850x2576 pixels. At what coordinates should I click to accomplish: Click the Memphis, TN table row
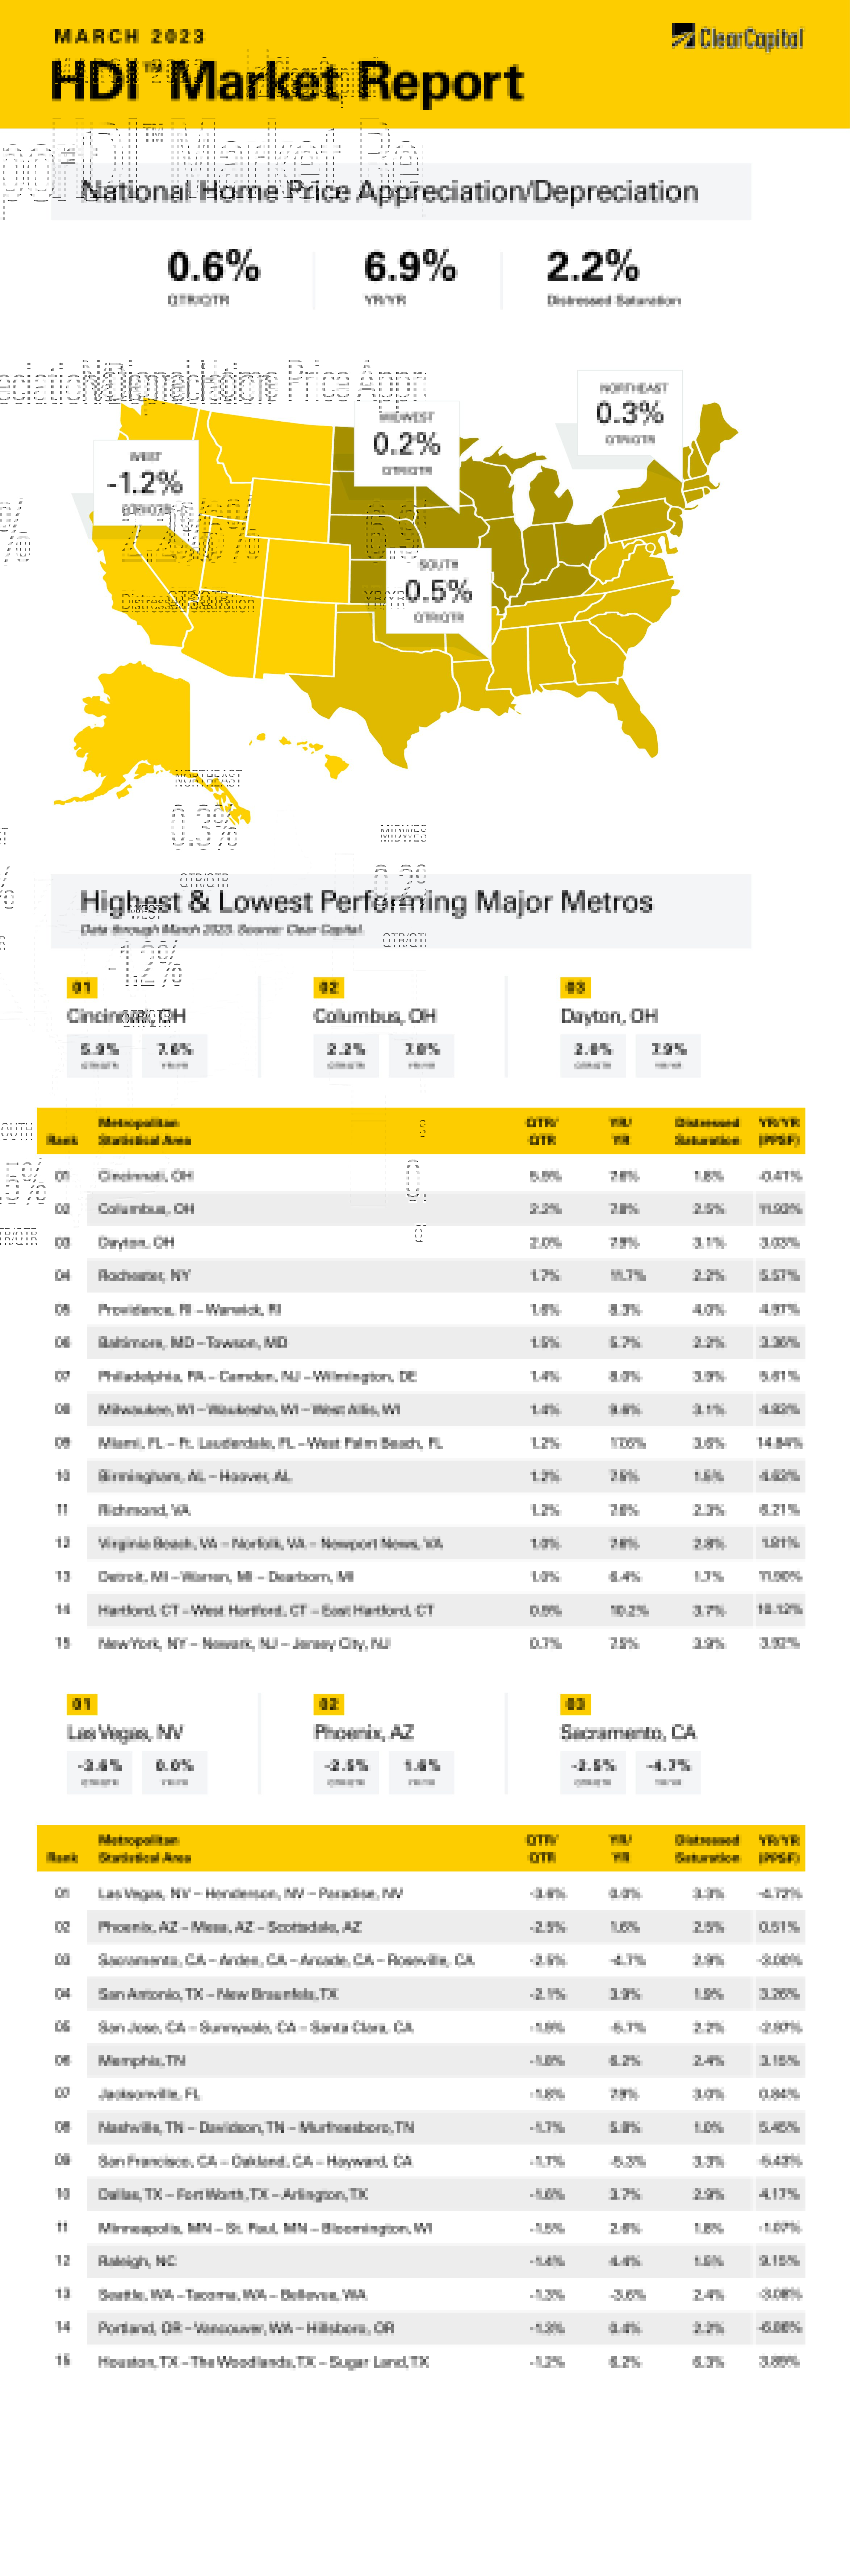[420, 2060]
